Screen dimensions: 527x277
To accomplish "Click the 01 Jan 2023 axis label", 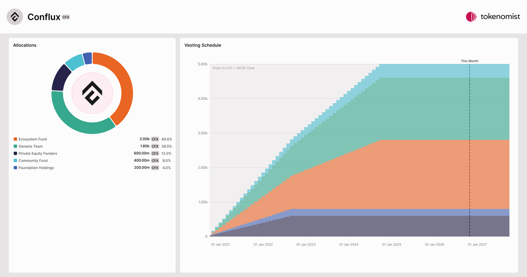I will 306,244.
